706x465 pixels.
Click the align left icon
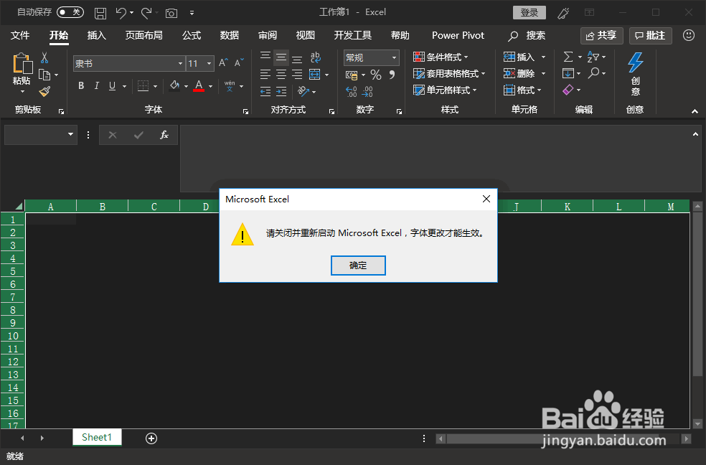coord(265,75)
